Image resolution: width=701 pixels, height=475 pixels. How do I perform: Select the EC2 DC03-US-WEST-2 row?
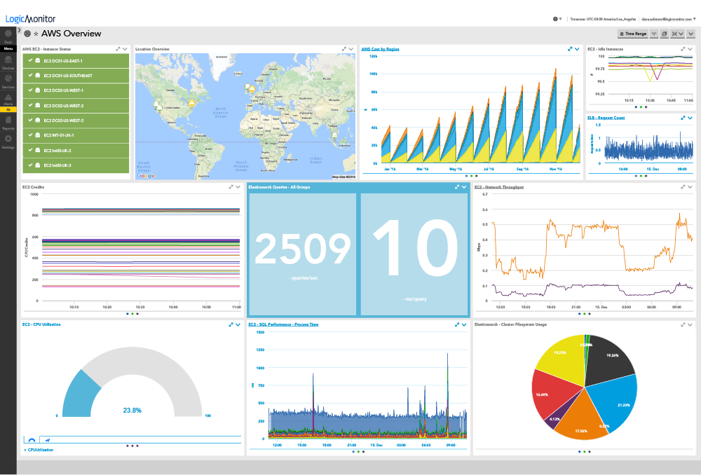76,121
